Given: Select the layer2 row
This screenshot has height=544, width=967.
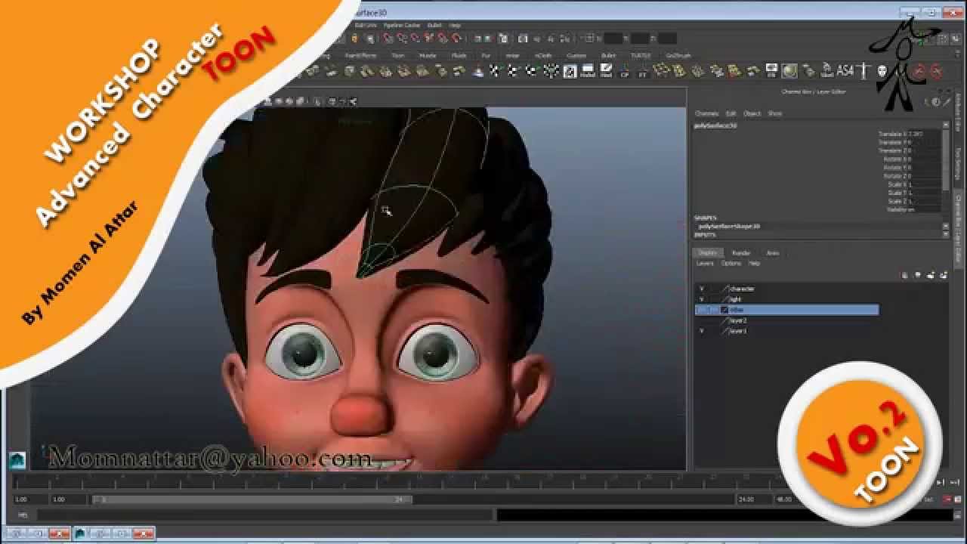Looking at the screenshot, I should tap(786, 320).
